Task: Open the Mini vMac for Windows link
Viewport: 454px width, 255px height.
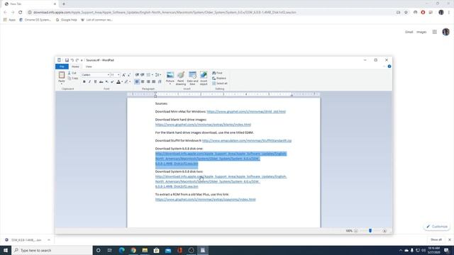Action: point(246,112)
